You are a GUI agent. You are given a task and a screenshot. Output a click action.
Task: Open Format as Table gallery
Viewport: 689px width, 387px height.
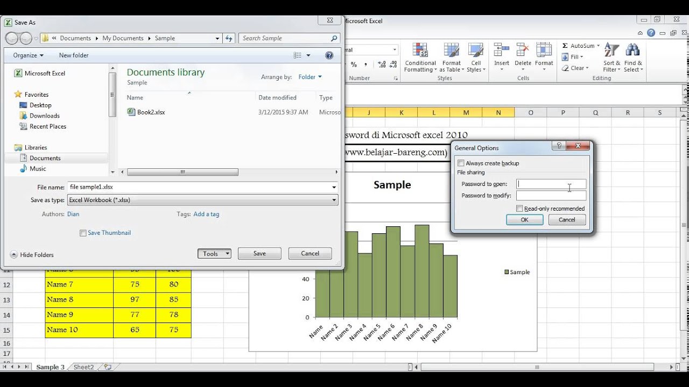[451, 58]
